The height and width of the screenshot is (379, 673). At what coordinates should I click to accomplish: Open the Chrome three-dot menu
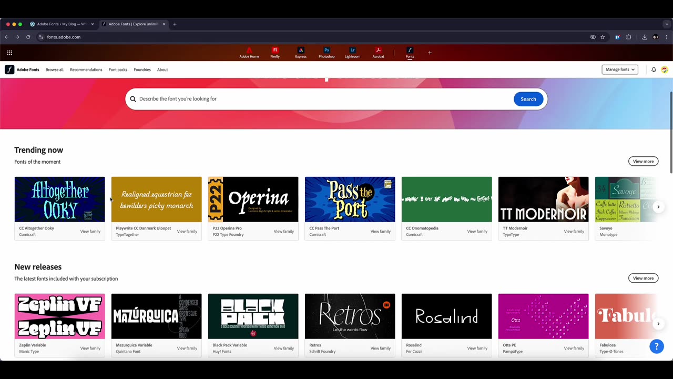(x=666, y=37)
